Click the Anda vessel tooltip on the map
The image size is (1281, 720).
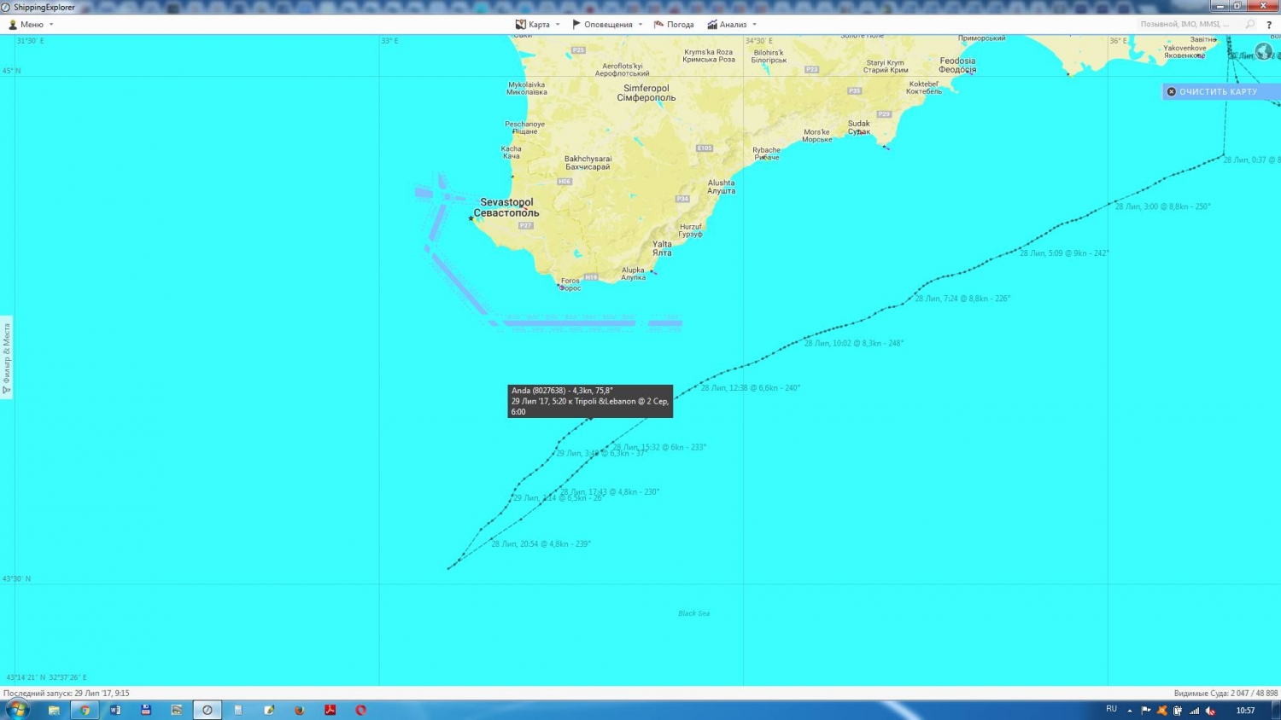[589, 401]
